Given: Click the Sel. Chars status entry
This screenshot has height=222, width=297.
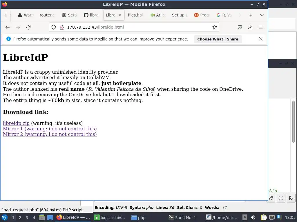Looking at the screenshot, I should [190, 208].
